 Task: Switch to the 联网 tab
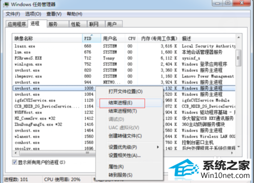tap(96, 24)
